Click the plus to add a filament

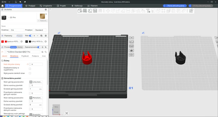pos(34,36)
